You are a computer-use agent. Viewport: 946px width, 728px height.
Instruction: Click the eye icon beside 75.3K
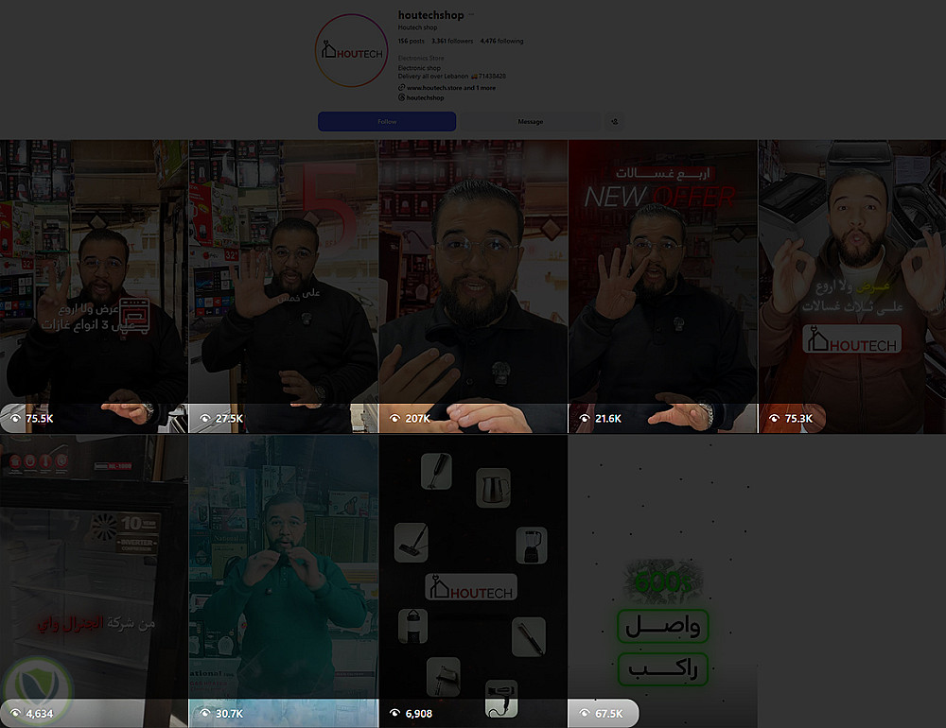tap(774, 418)
